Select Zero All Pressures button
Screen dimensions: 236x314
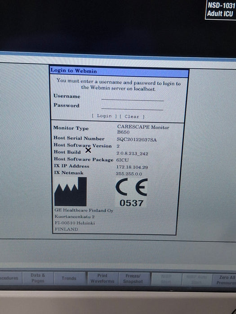[x=225, y=280]
